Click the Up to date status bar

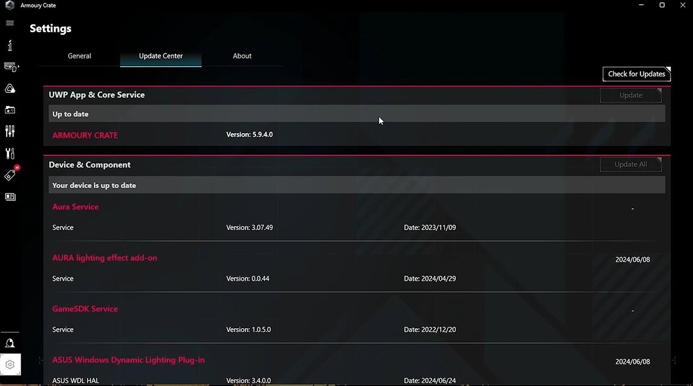357,114
